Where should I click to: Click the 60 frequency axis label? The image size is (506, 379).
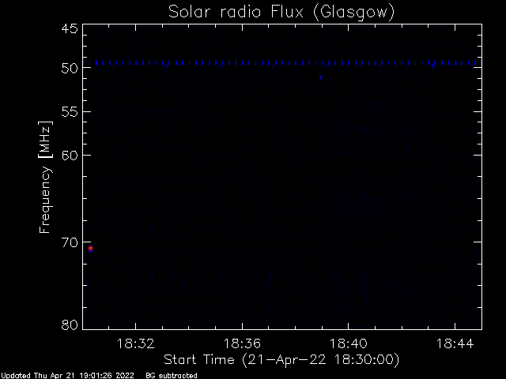coord(70,156)
